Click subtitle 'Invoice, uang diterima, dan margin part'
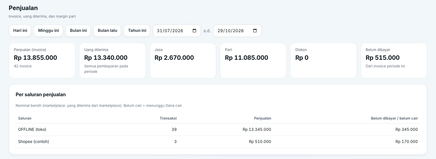The height and width of the screenshot is (159, 436). click(42, 16)
